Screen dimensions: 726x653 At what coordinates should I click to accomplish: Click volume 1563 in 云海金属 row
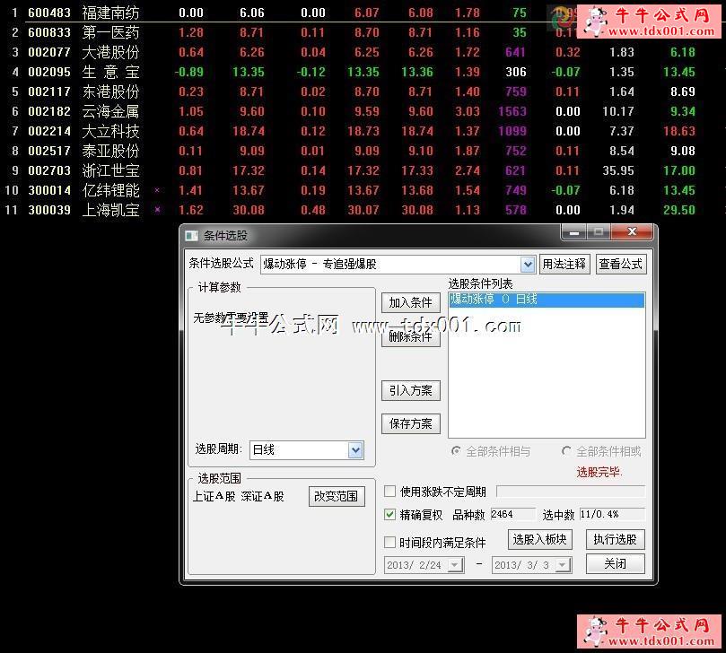pyautogui.click(x=512, y=111)
